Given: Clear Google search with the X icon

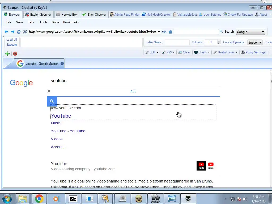Looking at the screenshot, I should [49, 91].
